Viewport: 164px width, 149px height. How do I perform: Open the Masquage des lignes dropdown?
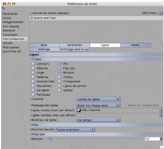tap(98, 105)
